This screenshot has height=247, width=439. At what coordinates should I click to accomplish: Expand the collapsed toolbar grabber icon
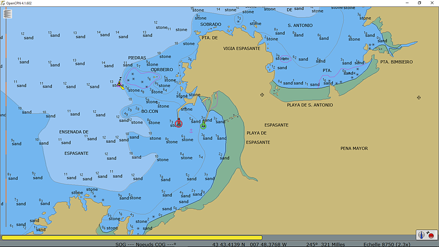pyautogui.click(x=7, y=14)
